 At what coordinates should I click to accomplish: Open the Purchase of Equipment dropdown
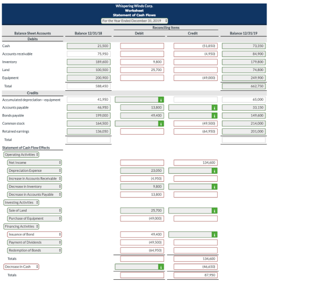(34, 219)
